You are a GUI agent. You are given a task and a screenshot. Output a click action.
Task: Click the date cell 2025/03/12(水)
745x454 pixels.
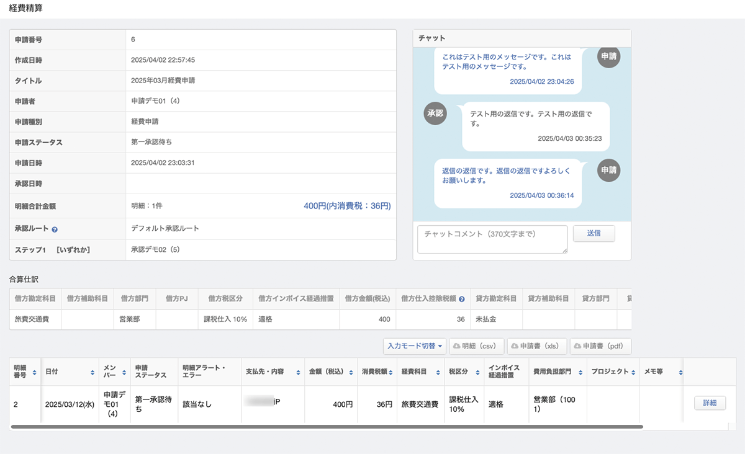[68, 404]
